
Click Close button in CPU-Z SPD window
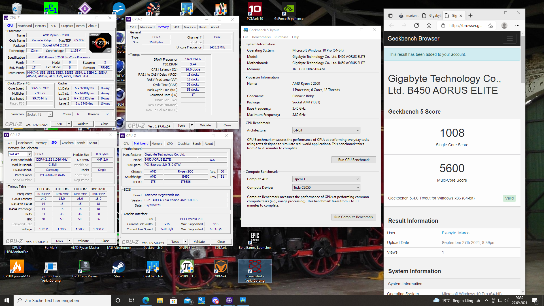click(x=105, y=241)
